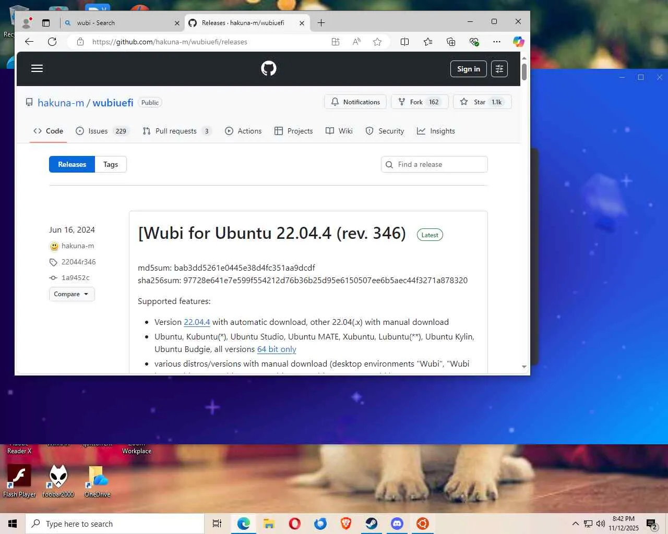Viewport: 668px width, 534px height.
Task: Open the Wubi for Ubuntu 22.04.4 release title
Action: tap(272, 233)
